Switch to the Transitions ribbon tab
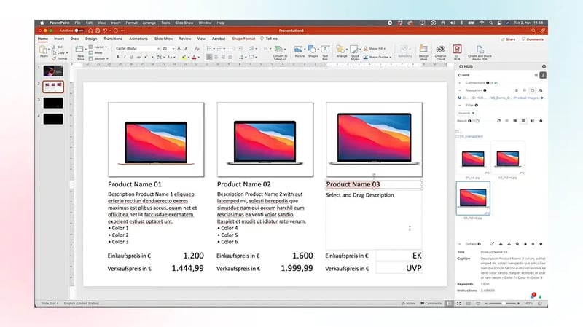 click(113, 38)
